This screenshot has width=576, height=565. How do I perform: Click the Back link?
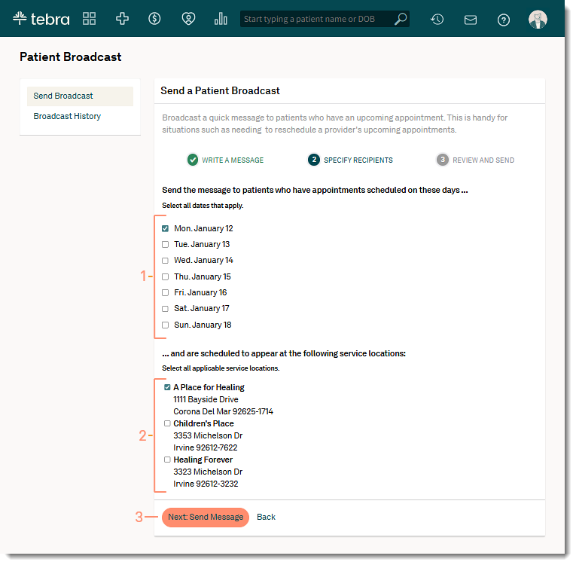click(267, 518)
